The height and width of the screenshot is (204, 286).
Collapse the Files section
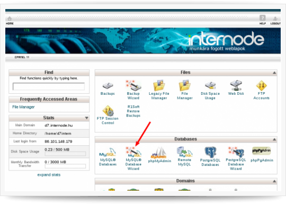(274, 73)
